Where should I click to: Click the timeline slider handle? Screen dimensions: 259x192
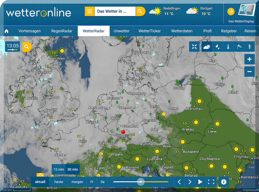pos(141,182)
